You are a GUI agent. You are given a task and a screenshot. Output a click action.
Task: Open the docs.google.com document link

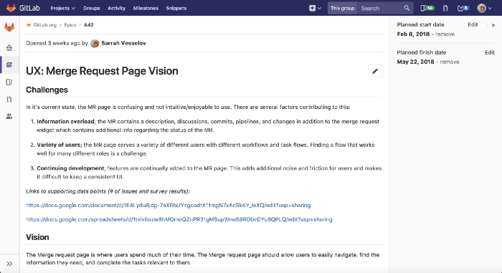tap(169, 205)
